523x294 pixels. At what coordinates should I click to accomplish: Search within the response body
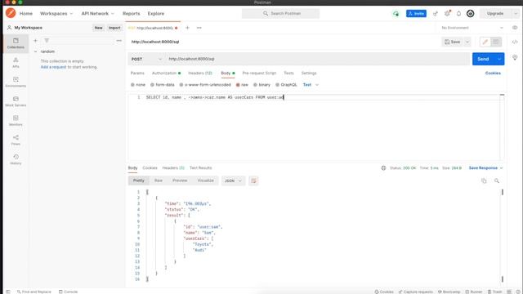497,180
